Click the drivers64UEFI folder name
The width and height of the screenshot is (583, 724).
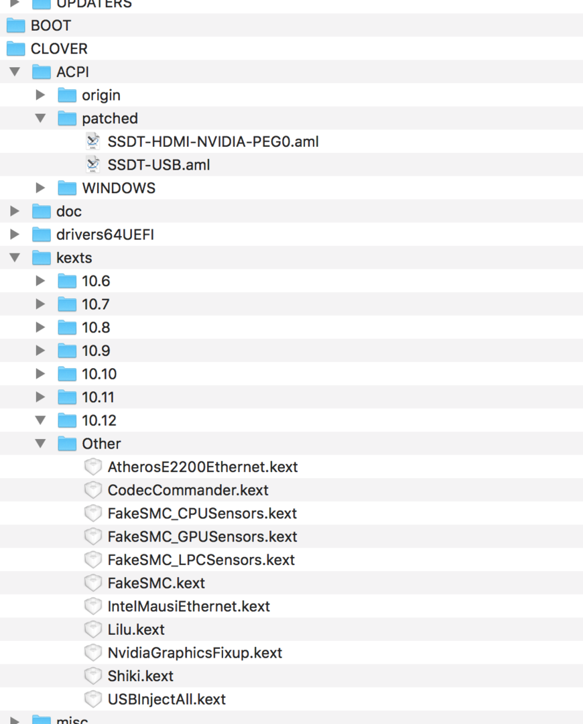coord(105,235)
